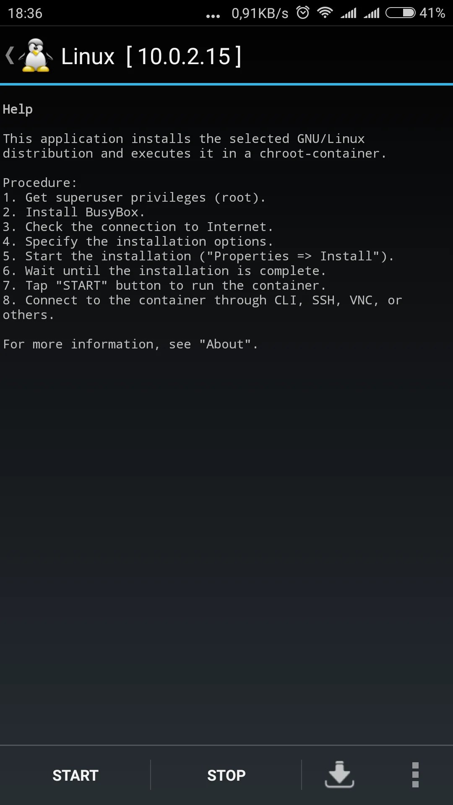This screenshot has height=805, width=453.
Task: Tap the battery indicator icon
Action: tap(400, 13)
